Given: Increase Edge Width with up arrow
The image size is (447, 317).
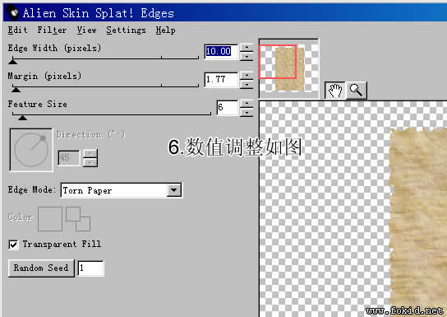Looking at the screenshot, I should click(x=247, y=47).
